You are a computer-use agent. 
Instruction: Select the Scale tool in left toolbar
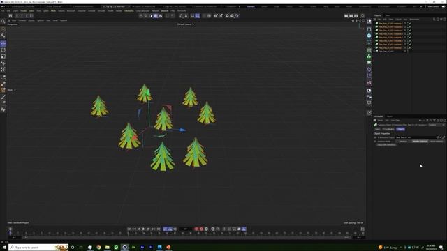coord(3,56)
